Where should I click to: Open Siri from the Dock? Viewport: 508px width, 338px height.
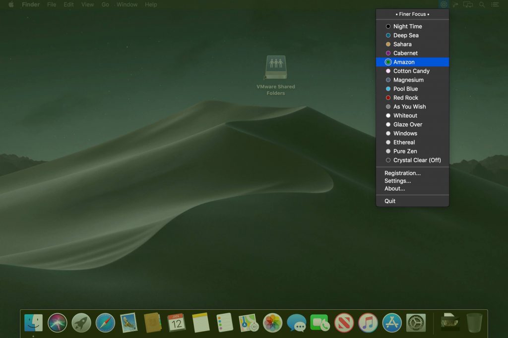point(58,323)
